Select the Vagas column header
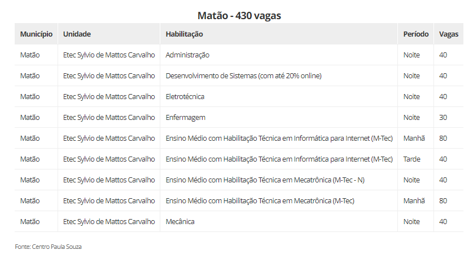 tap(449, 34)
